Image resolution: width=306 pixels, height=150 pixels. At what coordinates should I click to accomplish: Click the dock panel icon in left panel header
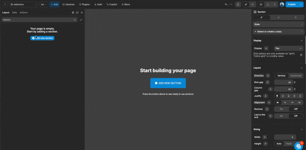pyautogui.click(x=77, y=13)
